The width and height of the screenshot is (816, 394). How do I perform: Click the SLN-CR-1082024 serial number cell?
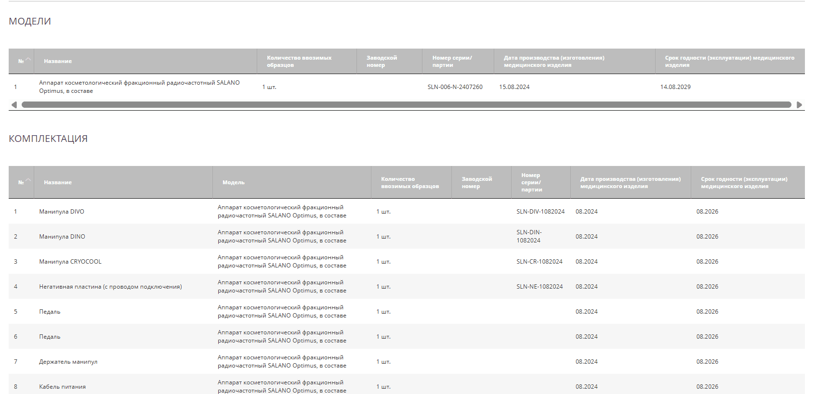[539, 262]
